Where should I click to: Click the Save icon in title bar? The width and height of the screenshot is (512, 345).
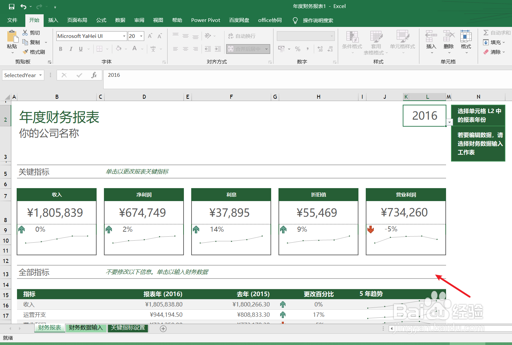point(12,6)
